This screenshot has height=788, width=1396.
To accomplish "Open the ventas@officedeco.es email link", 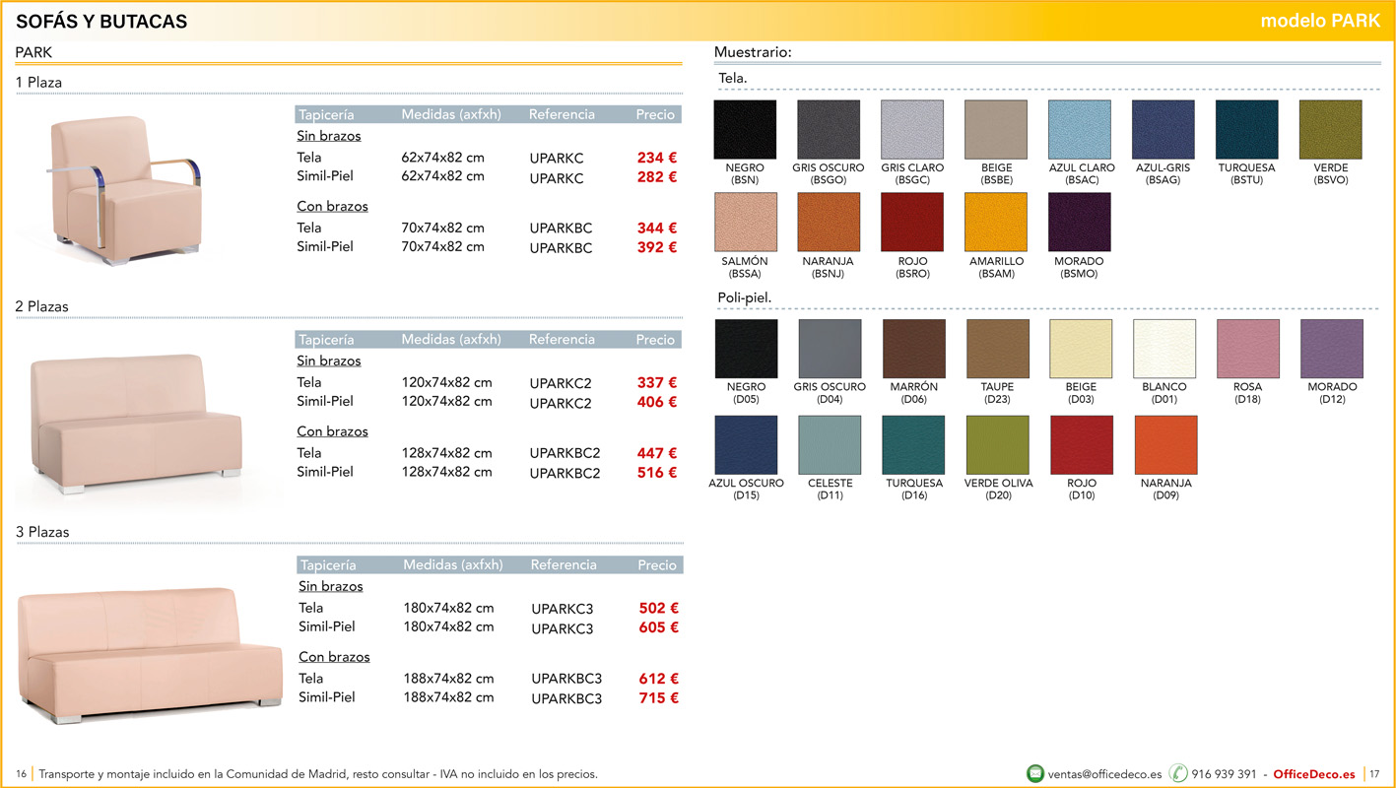I will (x=1105, y=774).
